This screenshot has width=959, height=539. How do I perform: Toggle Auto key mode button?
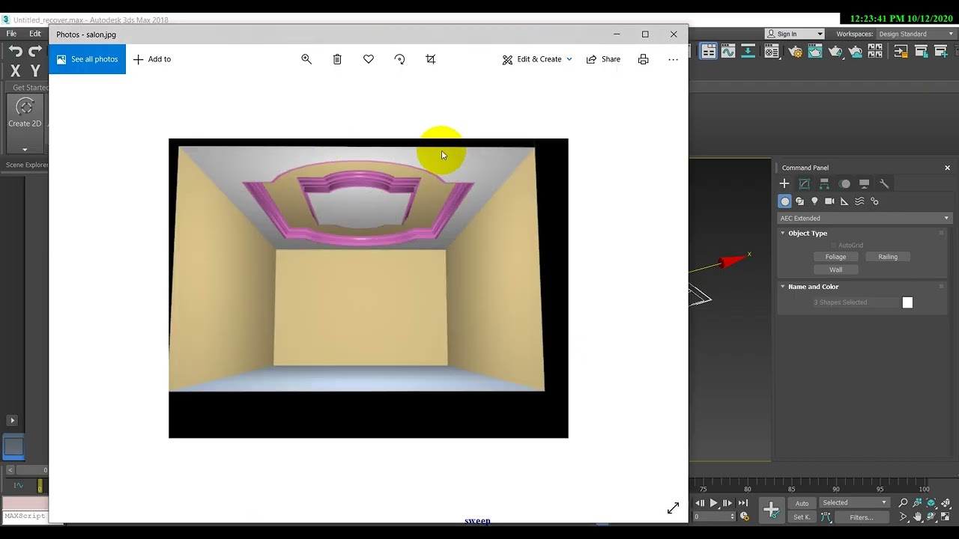[802, 503]
